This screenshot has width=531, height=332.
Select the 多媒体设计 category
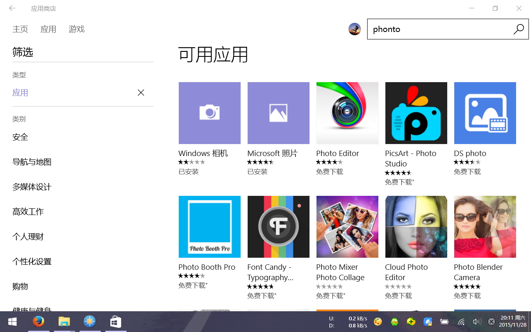pyautogui.click(x=32, y=187)
